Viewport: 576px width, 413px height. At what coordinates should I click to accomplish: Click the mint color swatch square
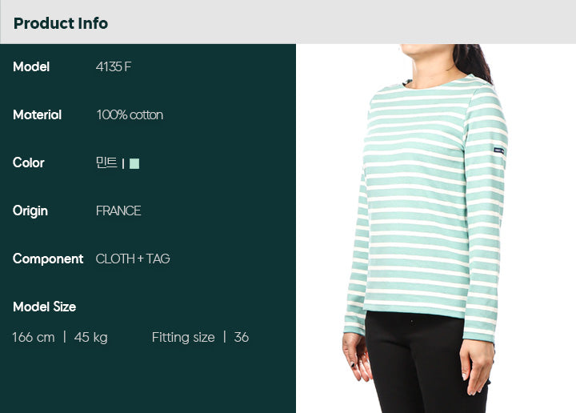click(x=134, y=163)
